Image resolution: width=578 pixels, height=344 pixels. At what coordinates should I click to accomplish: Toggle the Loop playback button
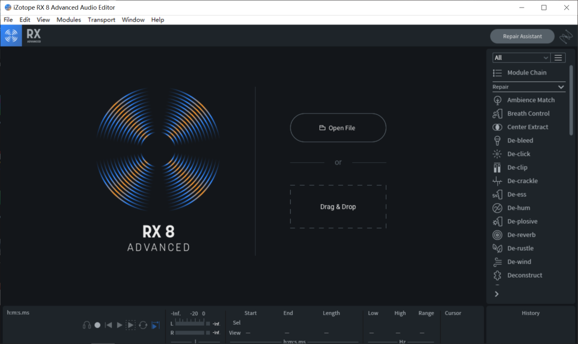click(143, 325)
